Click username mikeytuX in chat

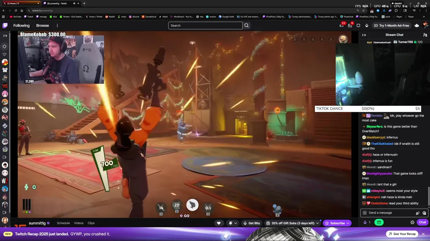pos(378,191)
